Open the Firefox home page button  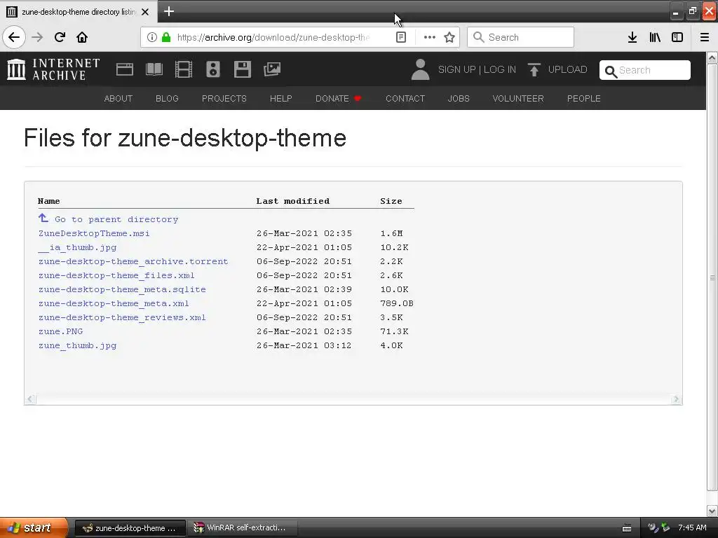coord(82,37)
